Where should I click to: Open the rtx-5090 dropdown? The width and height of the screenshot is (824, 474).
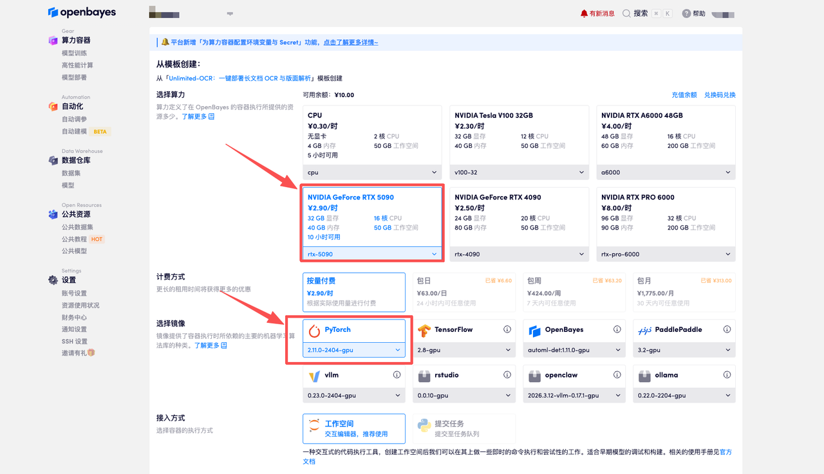[372, 254]
